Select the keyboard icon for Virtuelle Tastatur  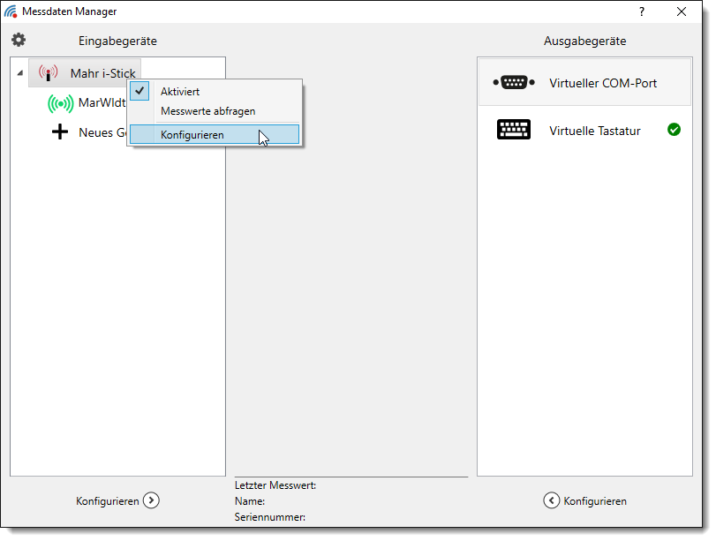pos(513,131)
